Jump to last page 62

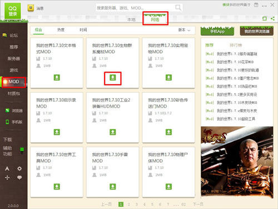click(183, 205)
